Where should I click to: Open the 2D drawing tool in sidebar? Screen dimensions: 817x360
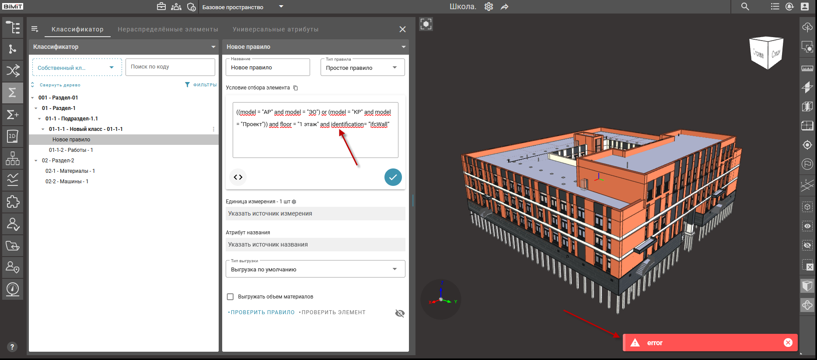pyautogui.click(x=13, y=136)
